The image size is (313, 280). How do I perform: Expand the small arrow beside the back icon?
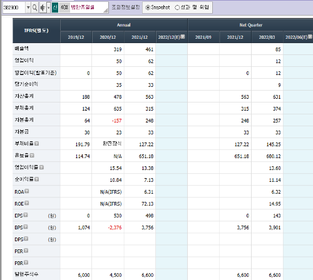click(x=48, y=7)
